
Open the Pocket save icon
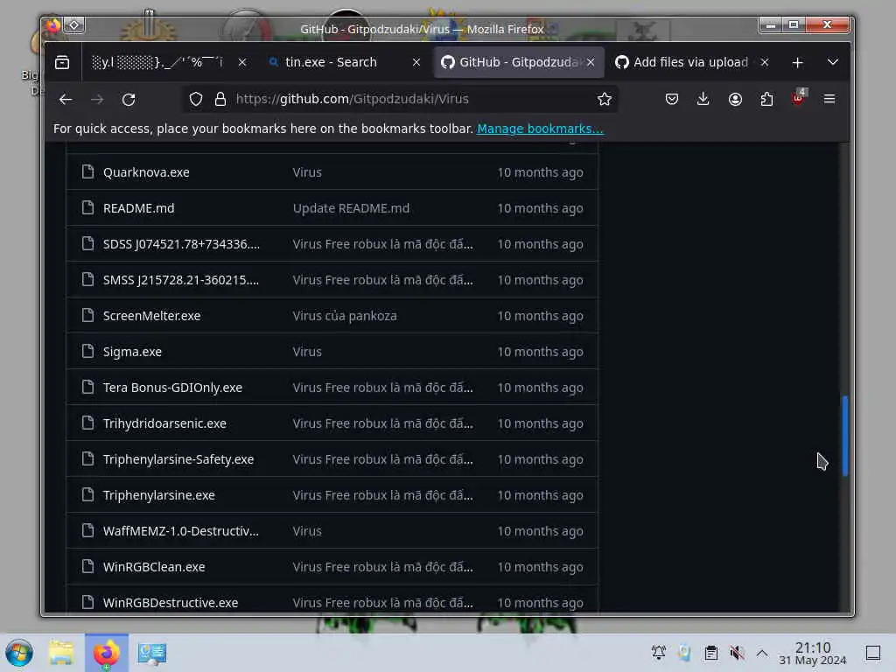point(671,99)
